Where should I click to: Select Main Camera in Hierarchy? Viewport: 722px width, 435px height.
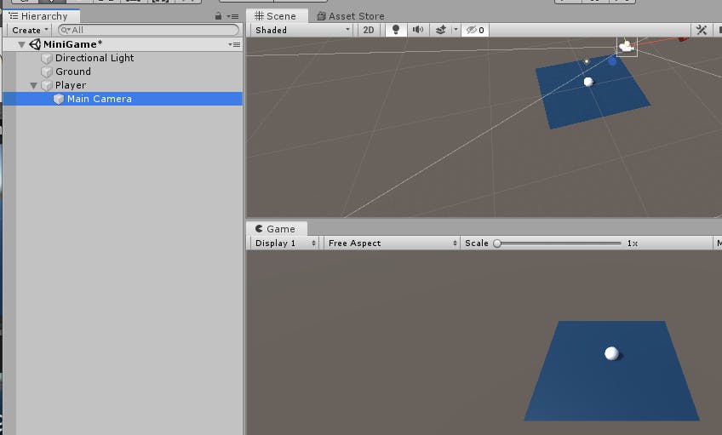pyautogui.click(x=123, y=99)
